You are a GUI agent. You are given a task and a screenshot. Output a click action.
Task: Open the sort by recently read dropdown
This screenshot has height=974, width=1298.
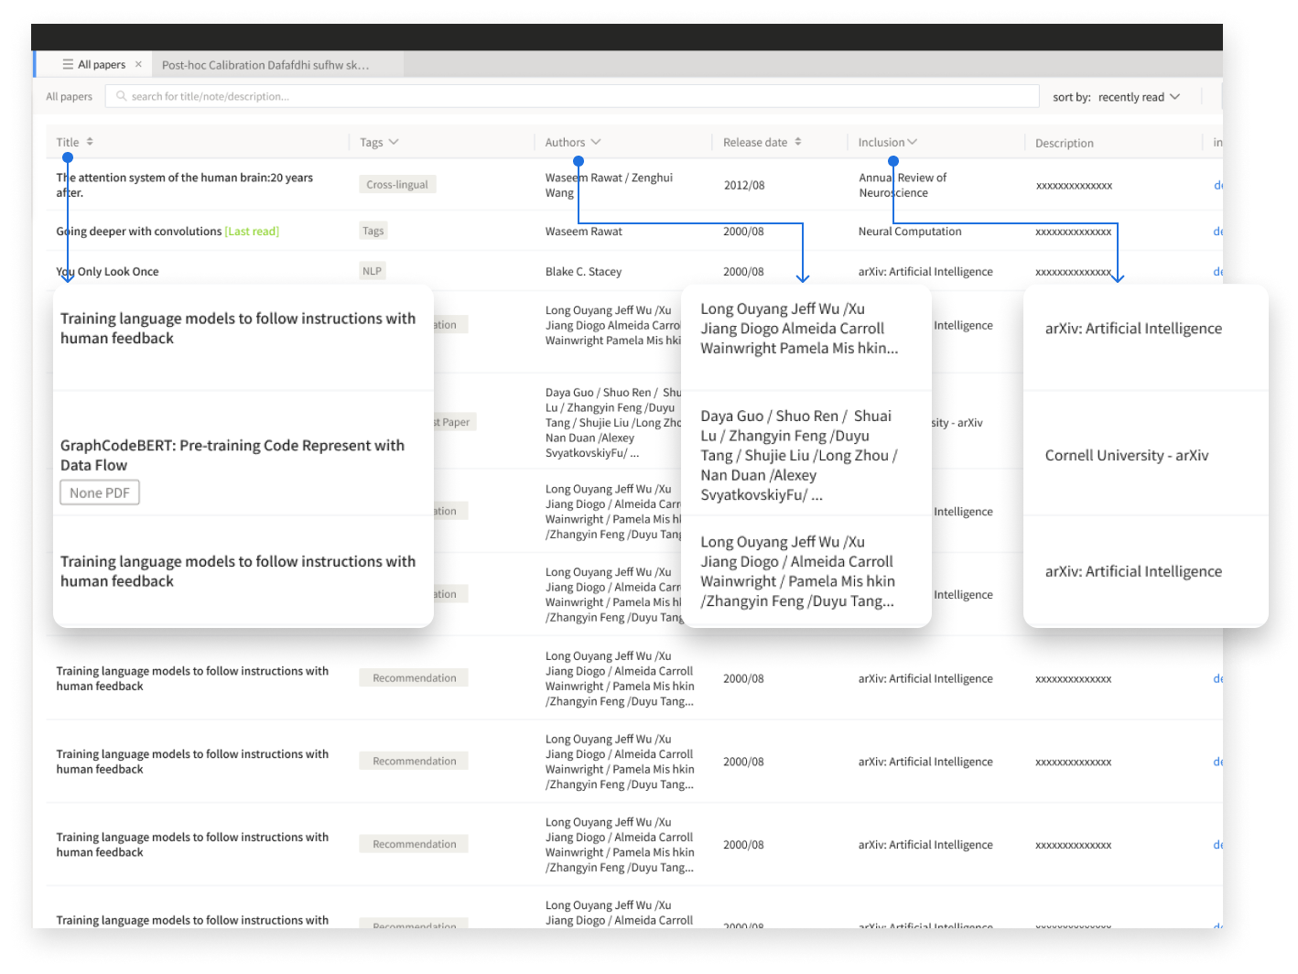coord(1140,97)
